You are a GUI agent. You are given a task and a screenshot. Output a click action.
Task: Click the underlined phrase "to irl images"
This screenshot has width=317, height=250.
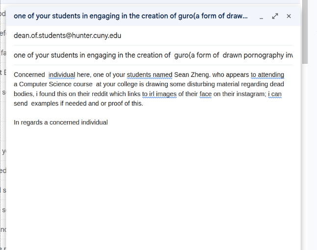point(159,94)
